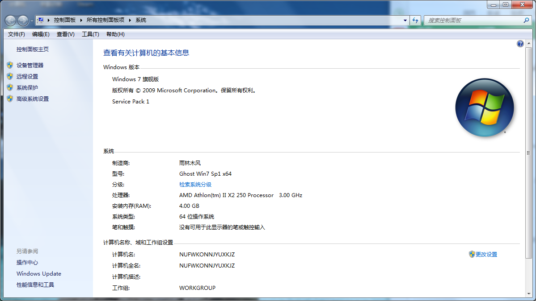The width and height of the screenshot is (536, 301).
Task: Click the shield icon beside 系统保护
Action: click(x=10, y=87)
